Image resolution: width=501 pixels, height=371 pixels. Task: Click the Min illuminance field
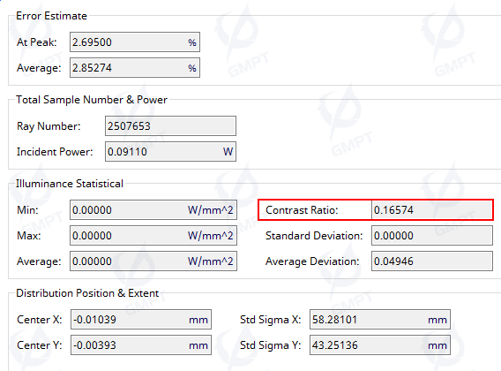pos(153,210)
